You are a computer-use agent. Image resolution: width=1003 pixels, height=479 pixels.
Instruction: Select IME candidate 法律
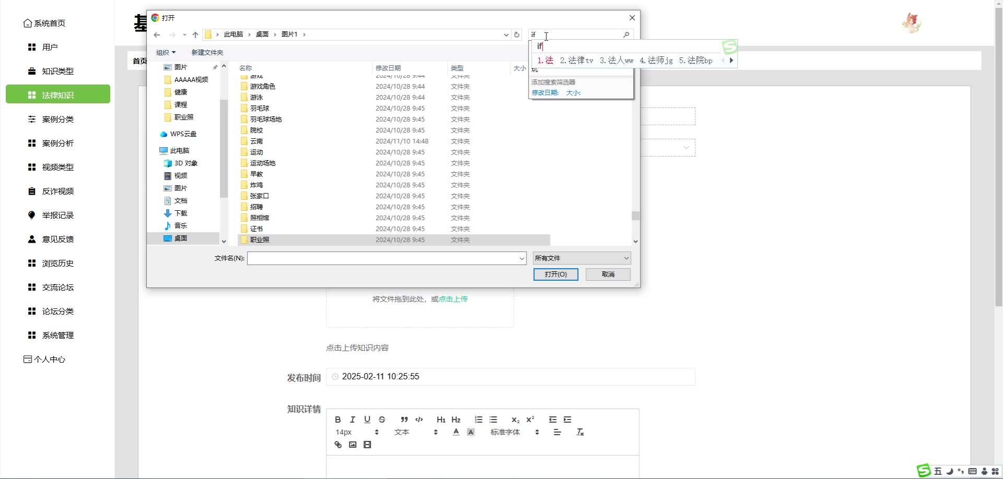pos(576,61)
